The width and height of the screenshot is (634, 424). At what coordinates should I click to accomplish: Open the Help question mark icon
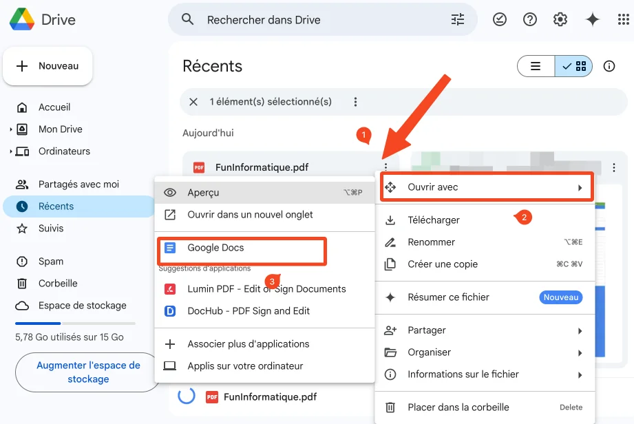tap(529, 19)
